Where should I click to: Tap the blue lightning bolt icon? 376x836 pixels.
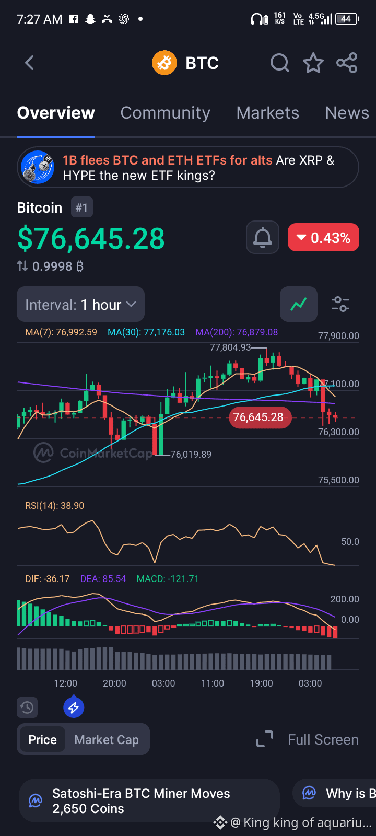(74, 707)
